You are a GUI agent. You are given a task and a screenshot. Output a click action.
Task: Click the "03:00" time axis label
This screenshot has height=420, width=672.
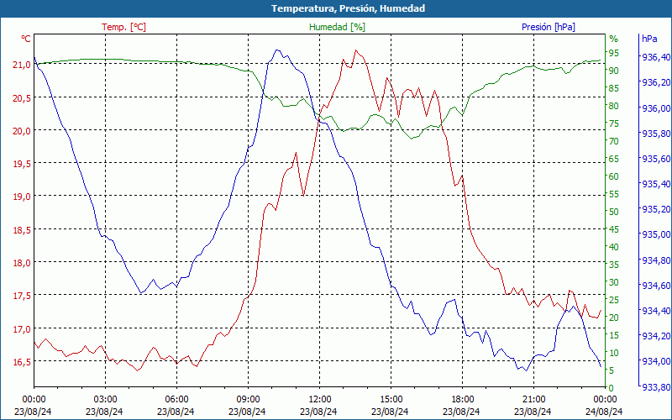tap(105, 400)
